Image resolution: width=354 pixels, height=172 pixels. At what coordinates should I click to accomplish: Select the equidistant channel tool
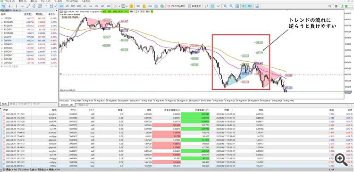point(34,6)
